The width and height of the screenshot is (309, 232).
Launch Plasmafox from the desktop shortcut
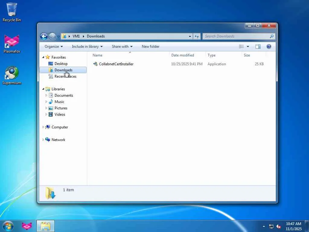[12, 44]
